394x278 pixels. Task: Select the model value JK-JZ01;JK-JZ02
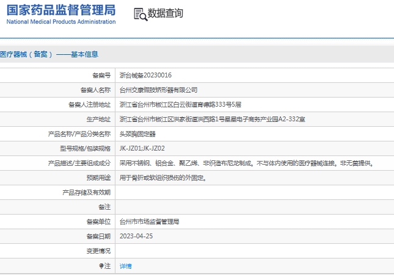[x=142, y=148]
